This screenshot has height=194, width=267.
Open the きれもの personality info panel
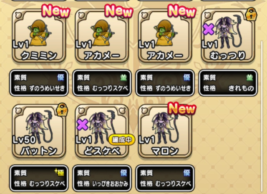pyautogui.click(x=228, y=83)
